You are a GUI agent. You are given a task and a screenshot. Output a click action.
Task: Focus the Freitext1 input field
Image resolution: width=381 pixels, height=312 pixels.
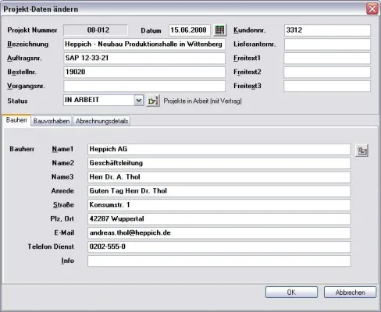tap(327, 58)
